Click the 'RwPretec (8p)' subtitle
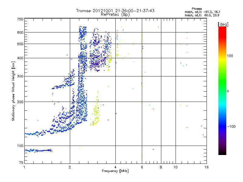Screen dimensions: 243x182 tap(115, 15)
